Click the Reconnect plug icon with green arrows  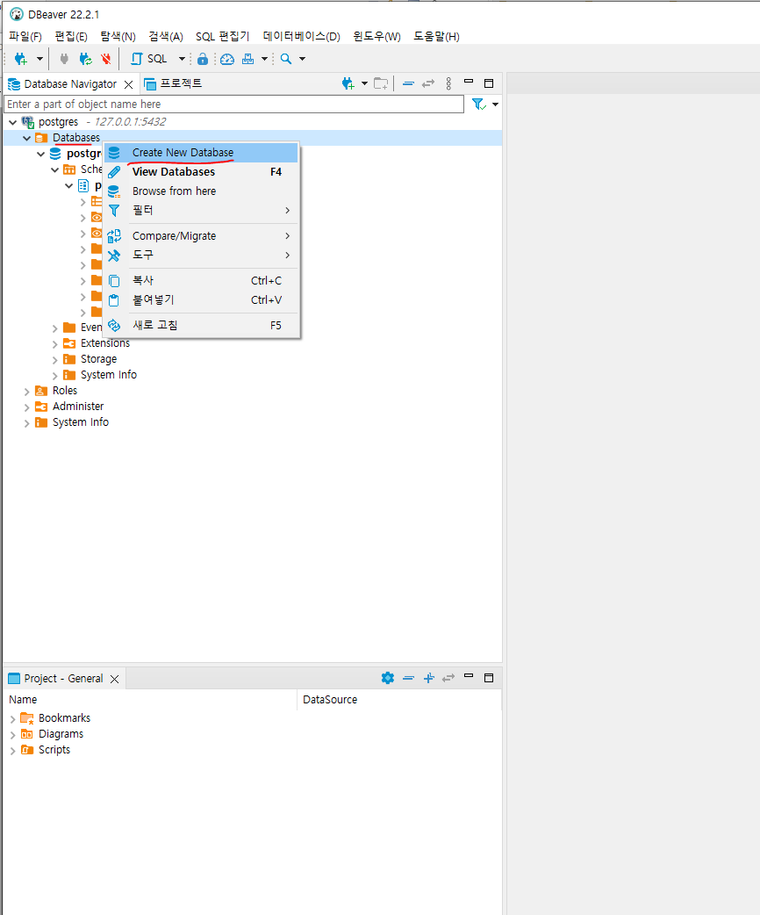pos(86,59)
